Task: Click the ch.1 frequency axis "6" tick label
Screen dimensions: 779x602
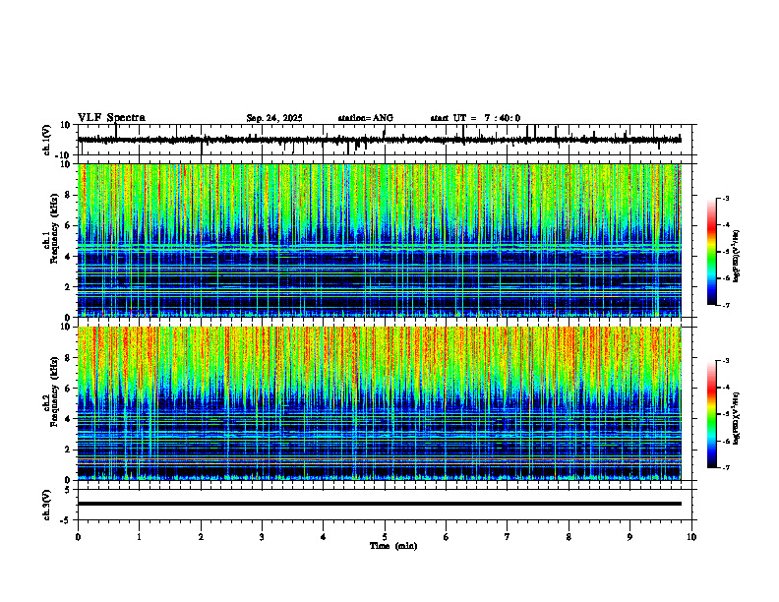Action: pos(69,225)
